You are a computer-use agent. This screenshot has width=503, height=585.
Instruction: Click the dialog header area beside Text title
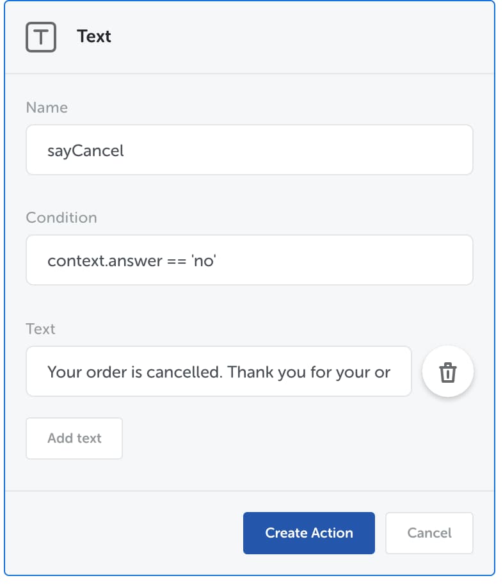pyautogui.click(x=298, y=36)
